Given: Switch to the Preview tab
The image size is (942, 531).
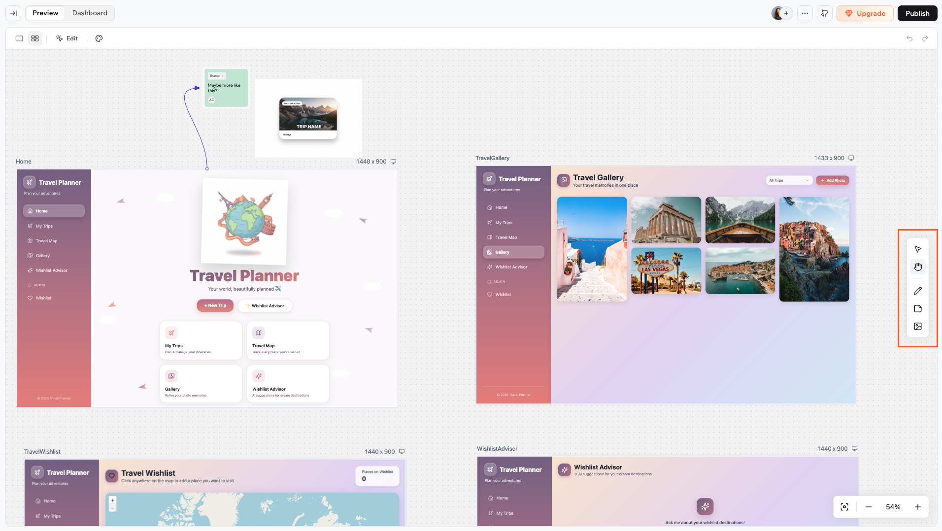Looking at the screenshot, I should tap(45, 13).
